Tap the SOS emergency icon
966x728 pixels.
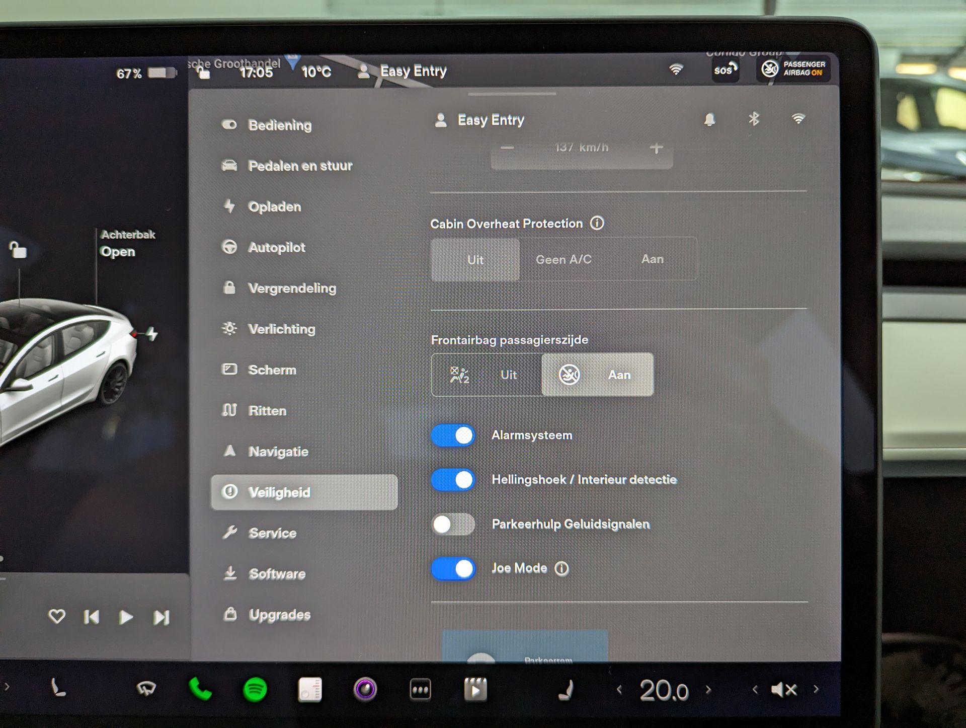pos(725,69)
